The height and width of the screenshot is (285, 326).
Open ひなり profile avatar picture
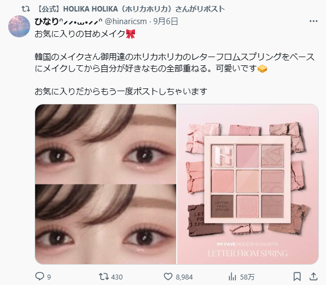[19, 26]
